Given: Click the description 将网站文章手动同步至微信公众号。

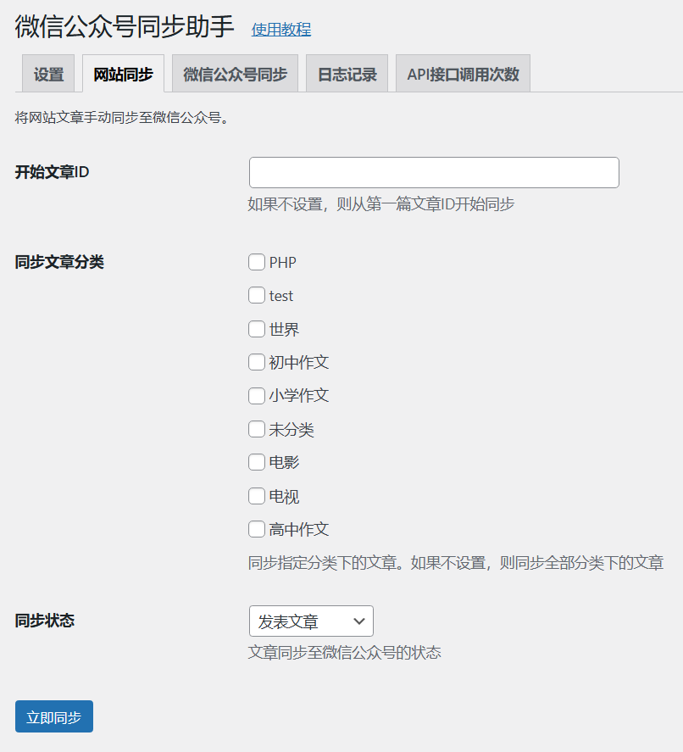Looking at the screenshot, I should [124, 118].
